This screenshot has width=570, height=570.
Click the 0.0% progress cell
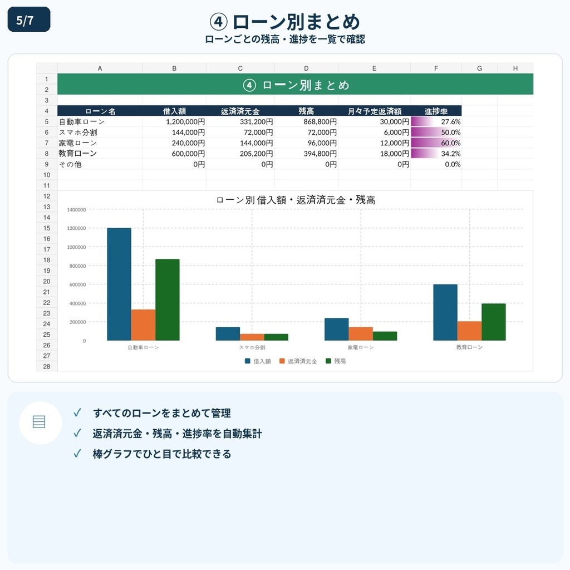tap(436, 164)
